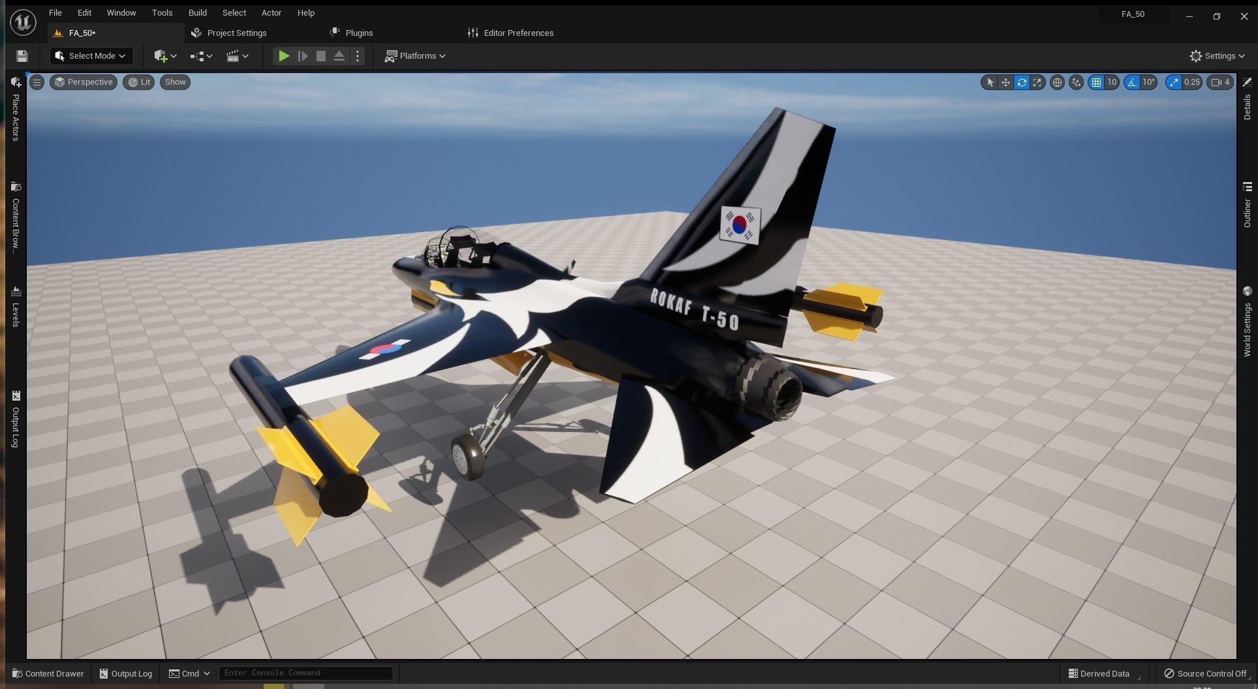Expand the World Settings panel
The height and width of the screenshot is (689, 1258).
pos(1247,322)
